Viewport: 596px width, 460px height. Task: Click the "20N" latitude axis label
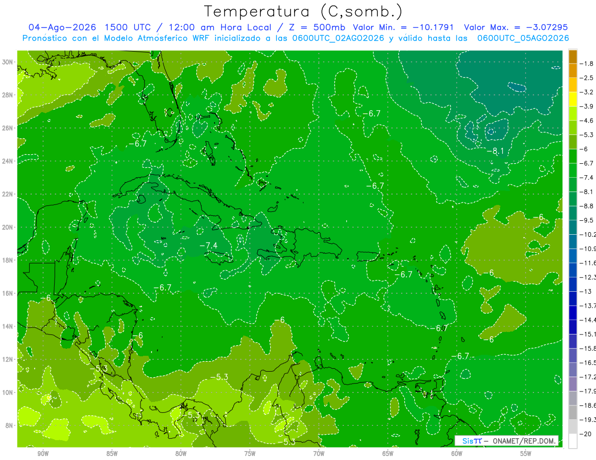tap(7, 227)
